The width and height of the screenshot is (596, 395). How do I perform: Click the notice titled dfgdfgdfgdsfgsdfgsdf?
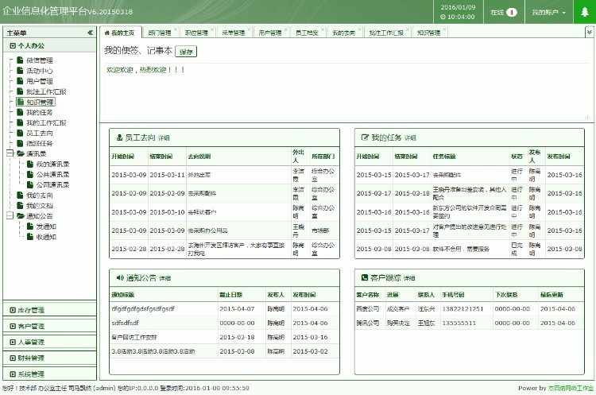click(143, 309)
